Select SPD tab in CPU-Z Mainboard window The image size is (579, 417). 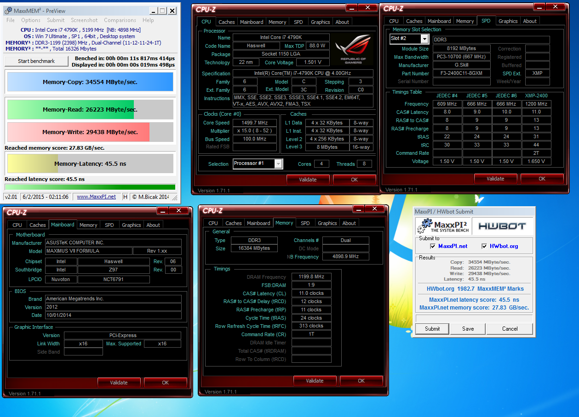click(x=109, y=225)
